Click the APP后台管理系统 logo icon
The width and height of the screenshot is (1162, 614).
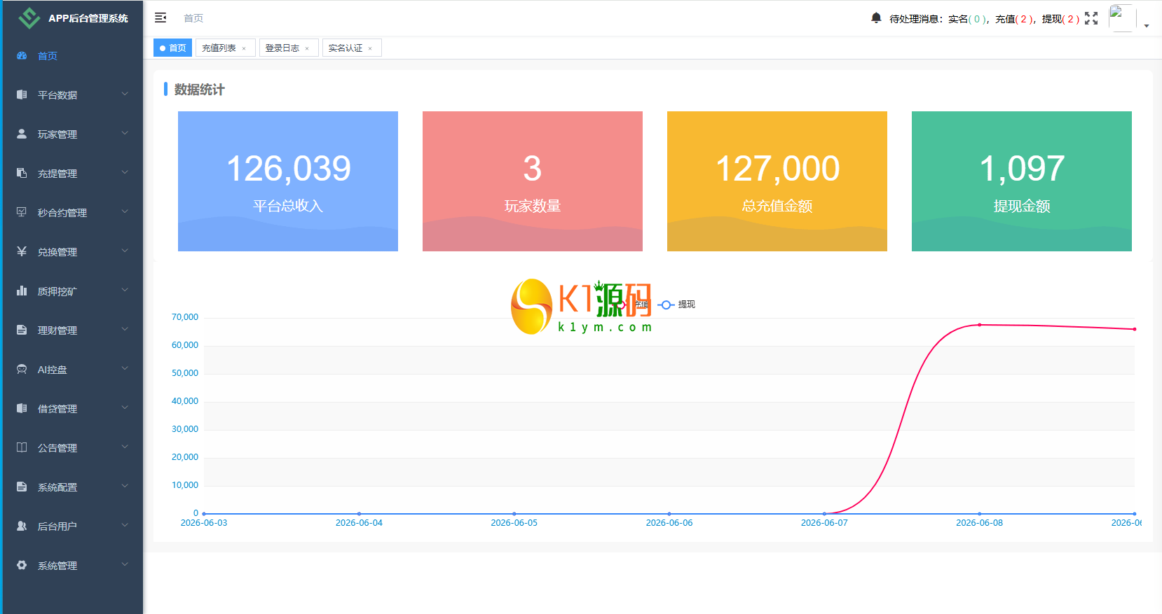[x=29, y=18]
